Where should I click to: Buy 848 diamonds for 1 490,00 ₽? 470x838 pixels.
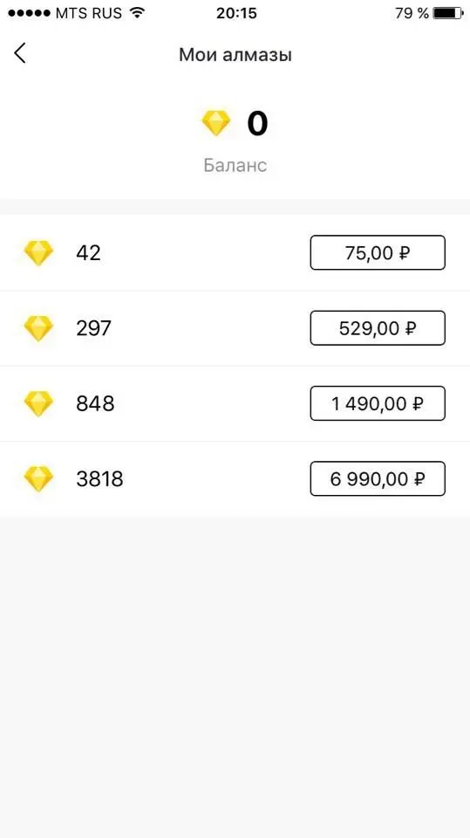pyautogui.click(x=378, y=403)
